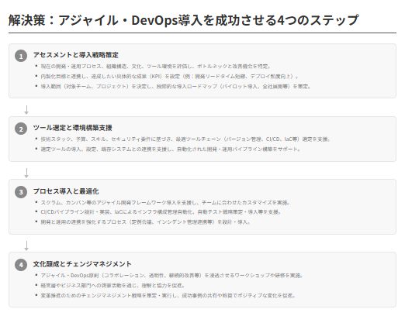Click the step 3 number circle
405x316 pixels.
point(21,192)
